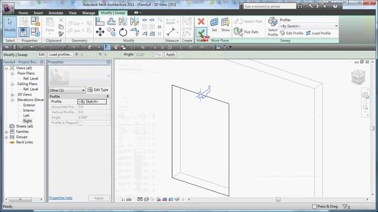Viewport: 378px width, 212px height.
Task: Open Family Types icon in Properties panel
Action: tap(35, 32)
